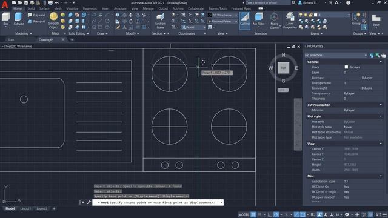Expand the Modeling panel dropdown

point(24,33)
